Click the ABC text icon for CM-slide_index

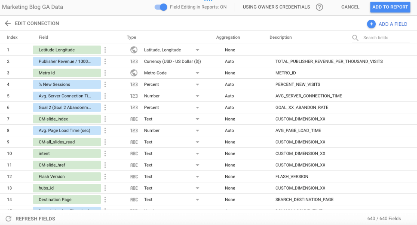pyautogui.click(x=134, y=119)
